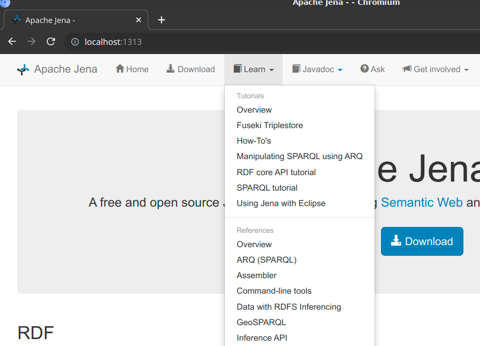Screen dimensions: 480x346
Task: Click the browser forward arrow
Action: 31,42
